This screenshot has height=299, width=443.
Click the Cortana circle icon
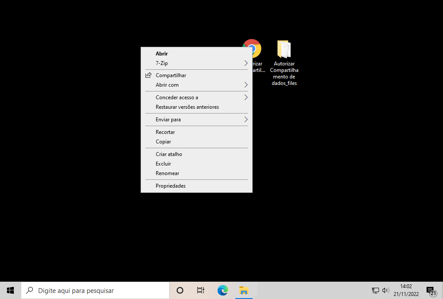click(180, 290)
